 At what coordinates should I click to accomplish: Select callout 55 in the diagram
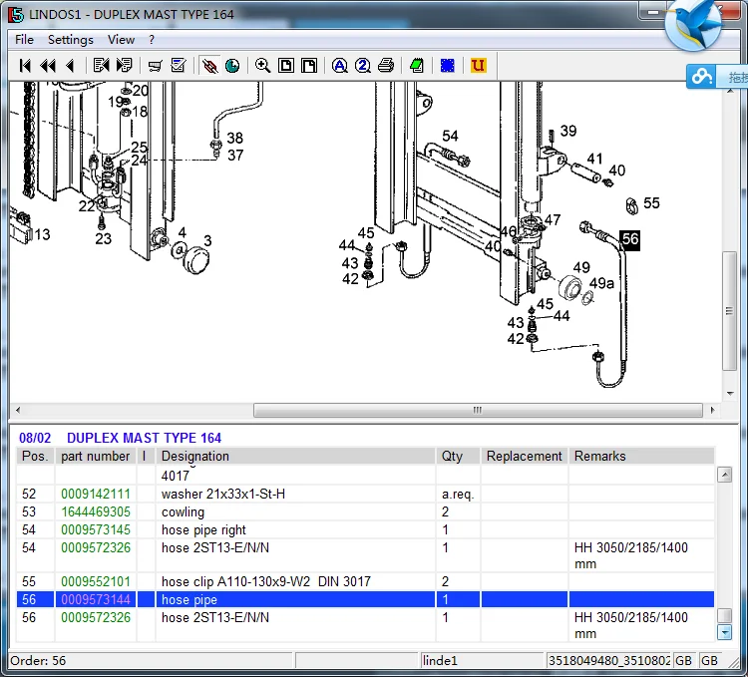(x=651, y=203)
